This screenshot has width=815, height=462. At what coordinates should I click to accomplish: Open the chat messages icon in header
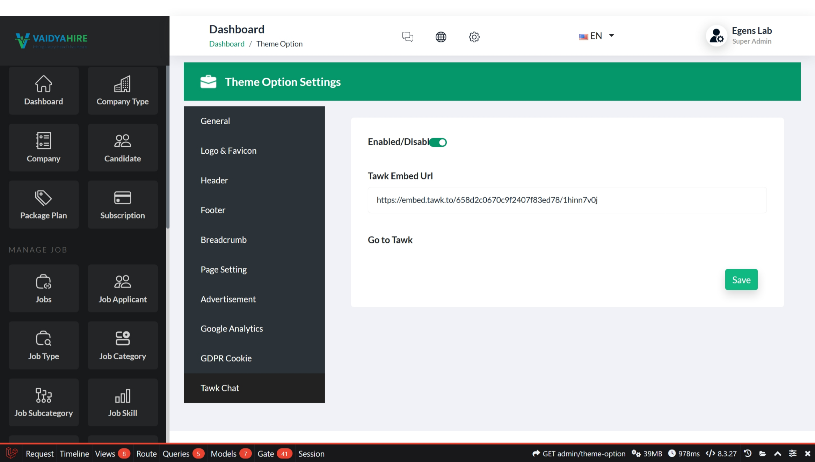tap(407, 37)
